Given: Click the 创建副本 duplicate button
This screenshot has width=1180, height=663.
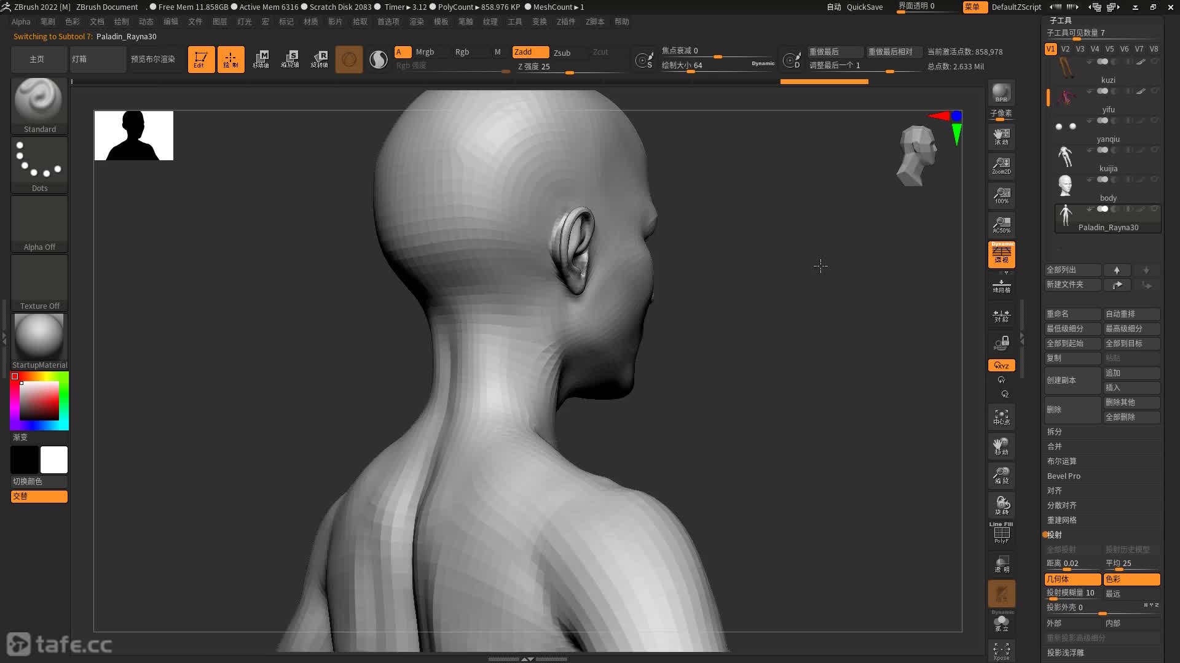Looking at the screenshot, I should click(x=1072, y=380).
